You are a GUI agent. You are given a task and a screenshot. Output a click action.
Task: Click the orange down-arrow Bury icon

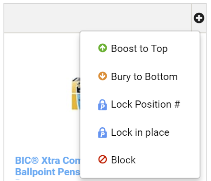tap(102, 76)
